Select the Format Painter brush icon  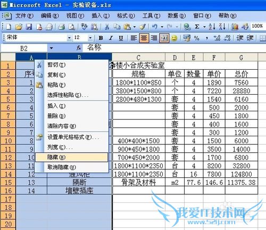143,27
